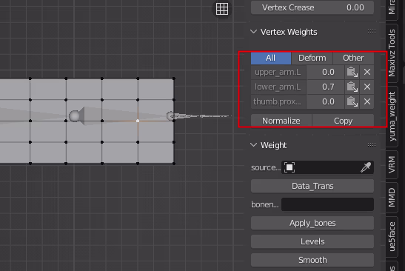Open the yuma_weight sidebar tab
405x271 pixels.
point(392,116)
